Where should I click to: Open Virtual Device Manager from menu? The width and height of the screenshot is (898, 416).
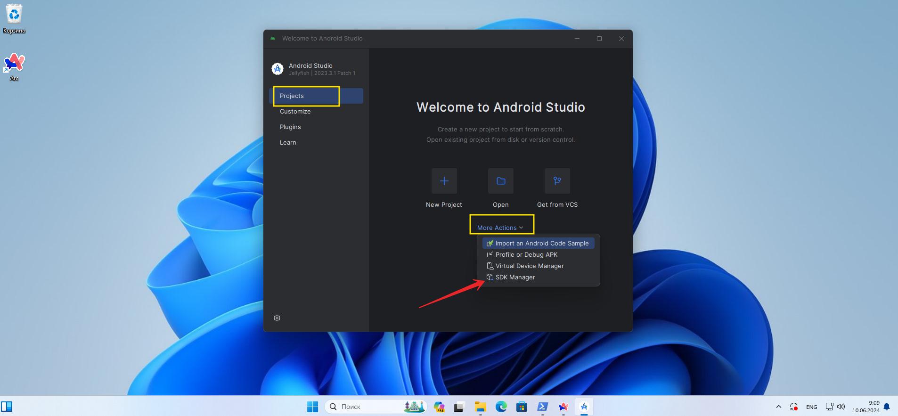538,266
